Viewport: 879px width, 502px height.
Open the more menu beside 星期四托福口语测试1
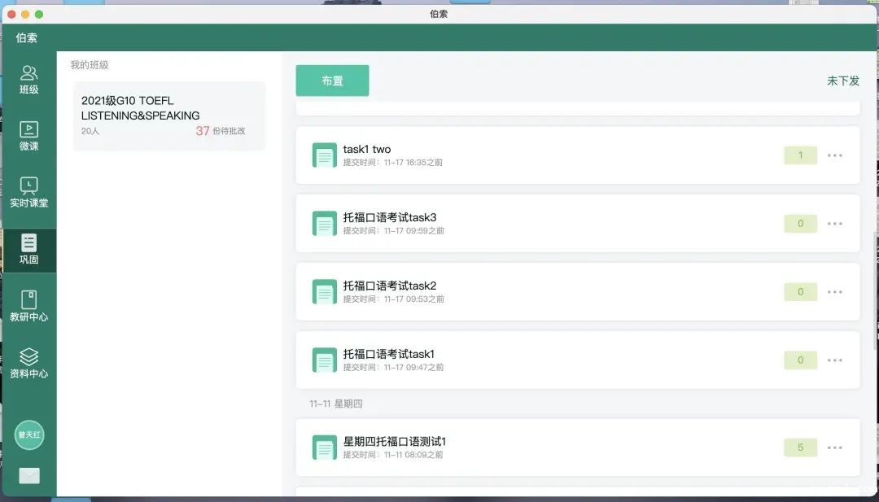pos(835,447)
